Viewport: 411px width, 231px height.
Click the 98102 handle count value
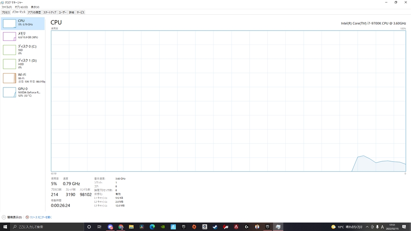[x=86, y=195]
